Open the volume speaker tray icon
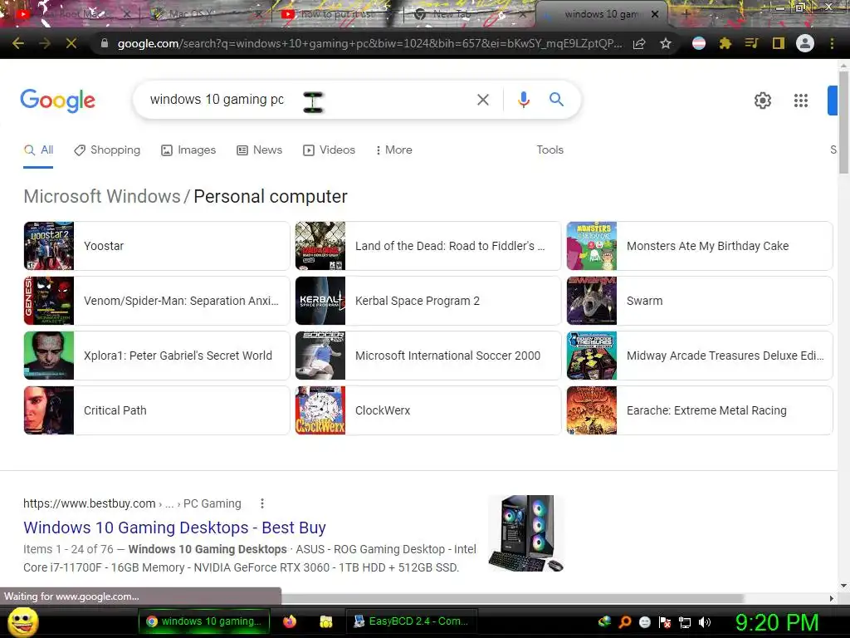The image size is (850, 638). tap(705, 622)
